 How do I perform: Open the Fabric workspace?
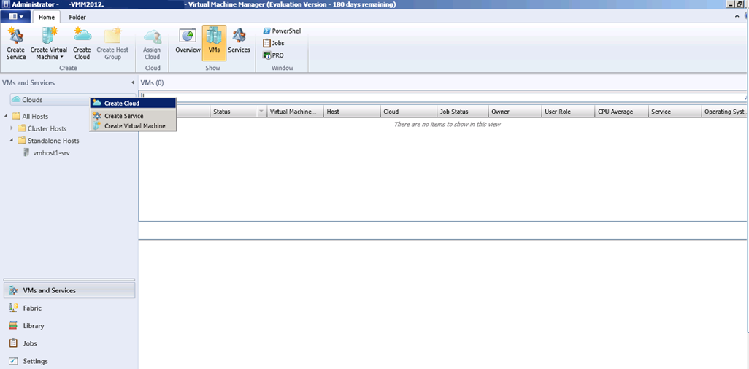tap(69, 308)
